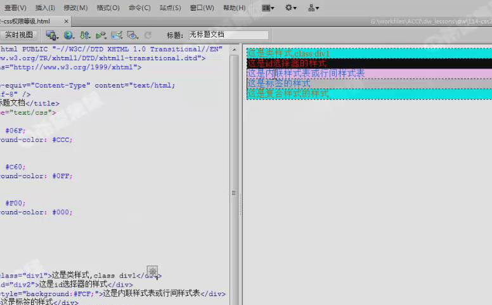Viewport: 492px width, 305px height.
Task: Open the 帮助(H) menu
Action: click(234, 8)
